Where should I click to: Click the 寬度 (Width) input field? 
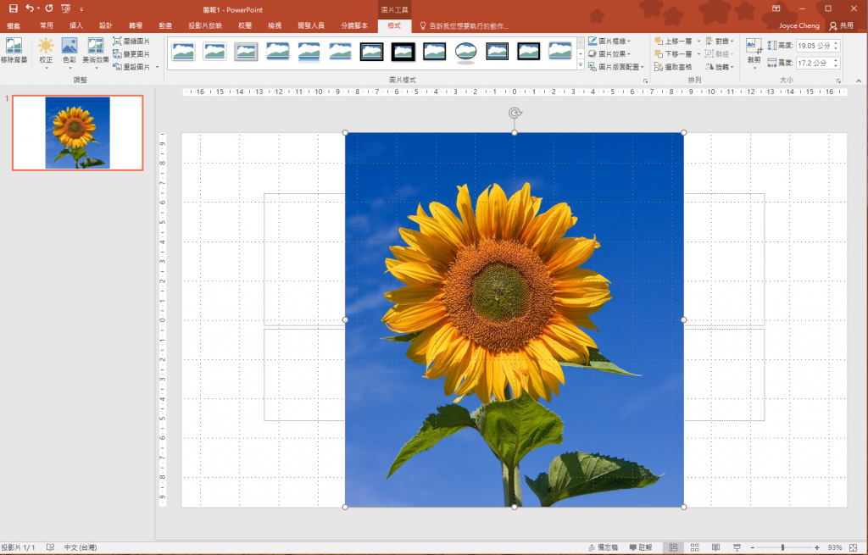click(x=814, y=63)
